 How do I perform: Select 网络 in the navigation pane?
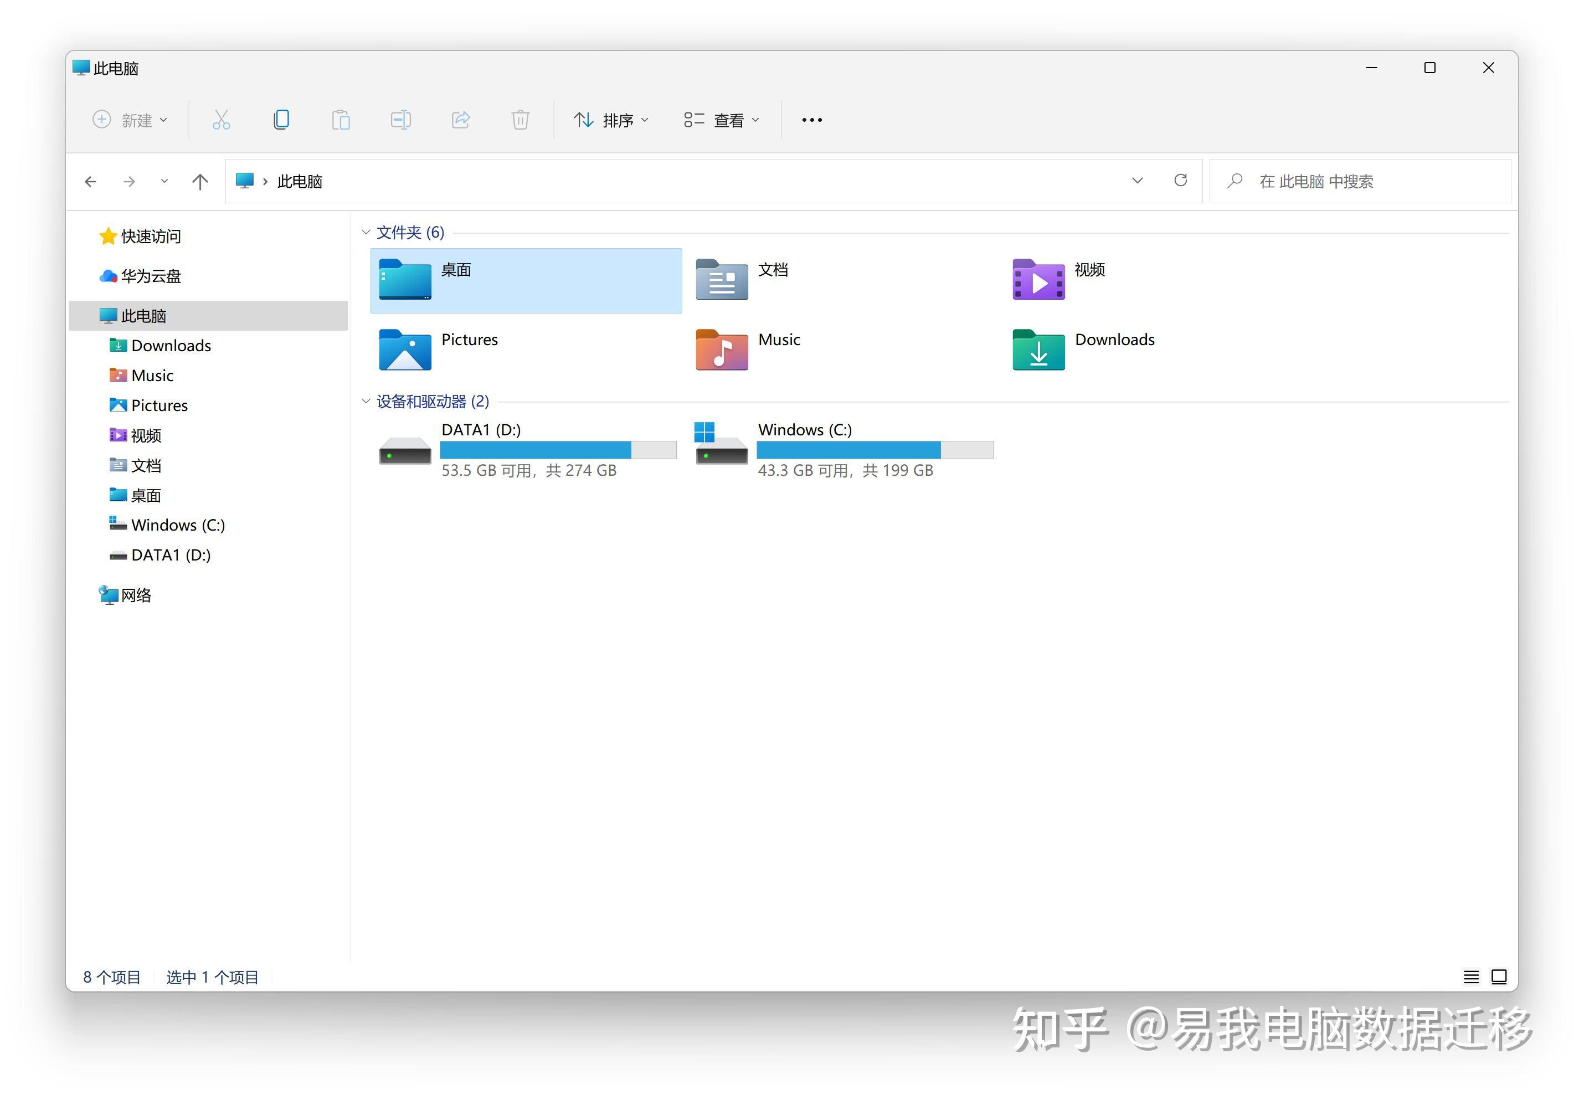pyautogui.click(x=136, y=595)
